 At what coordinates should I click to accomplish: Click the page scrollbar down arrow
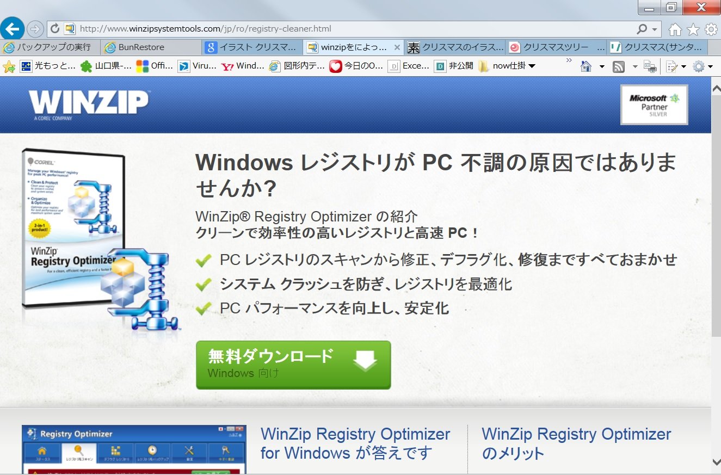716,462
